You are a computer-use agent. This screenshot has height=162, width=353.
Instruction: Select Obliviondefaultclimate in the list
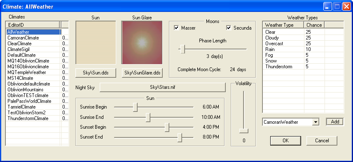[x=37, y=84]
